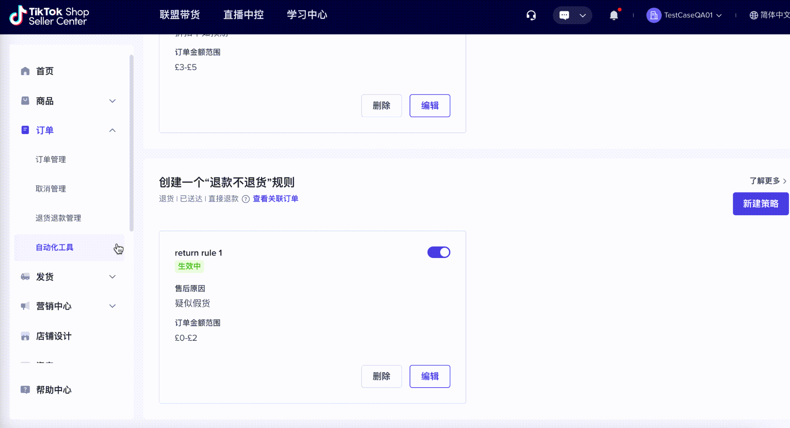790x428 pixels.
Task: Click the help icon beside 直接退款
Action: click(x=246, y=199)
